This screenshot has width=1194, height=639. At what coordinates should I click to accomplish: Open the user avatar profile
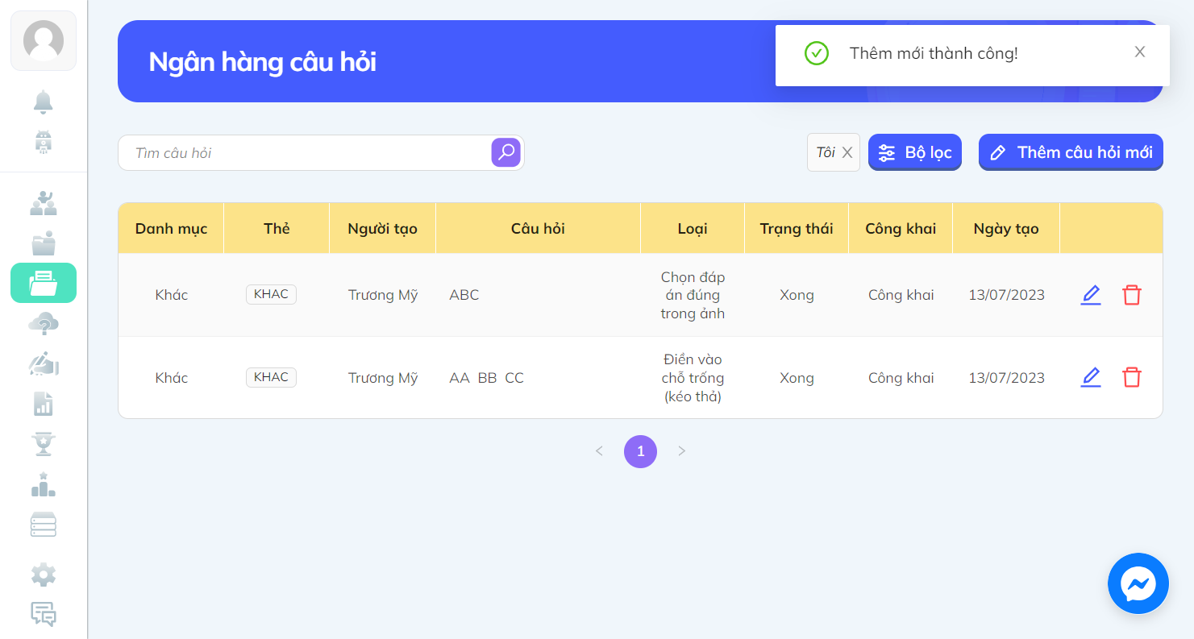point(44,40)
